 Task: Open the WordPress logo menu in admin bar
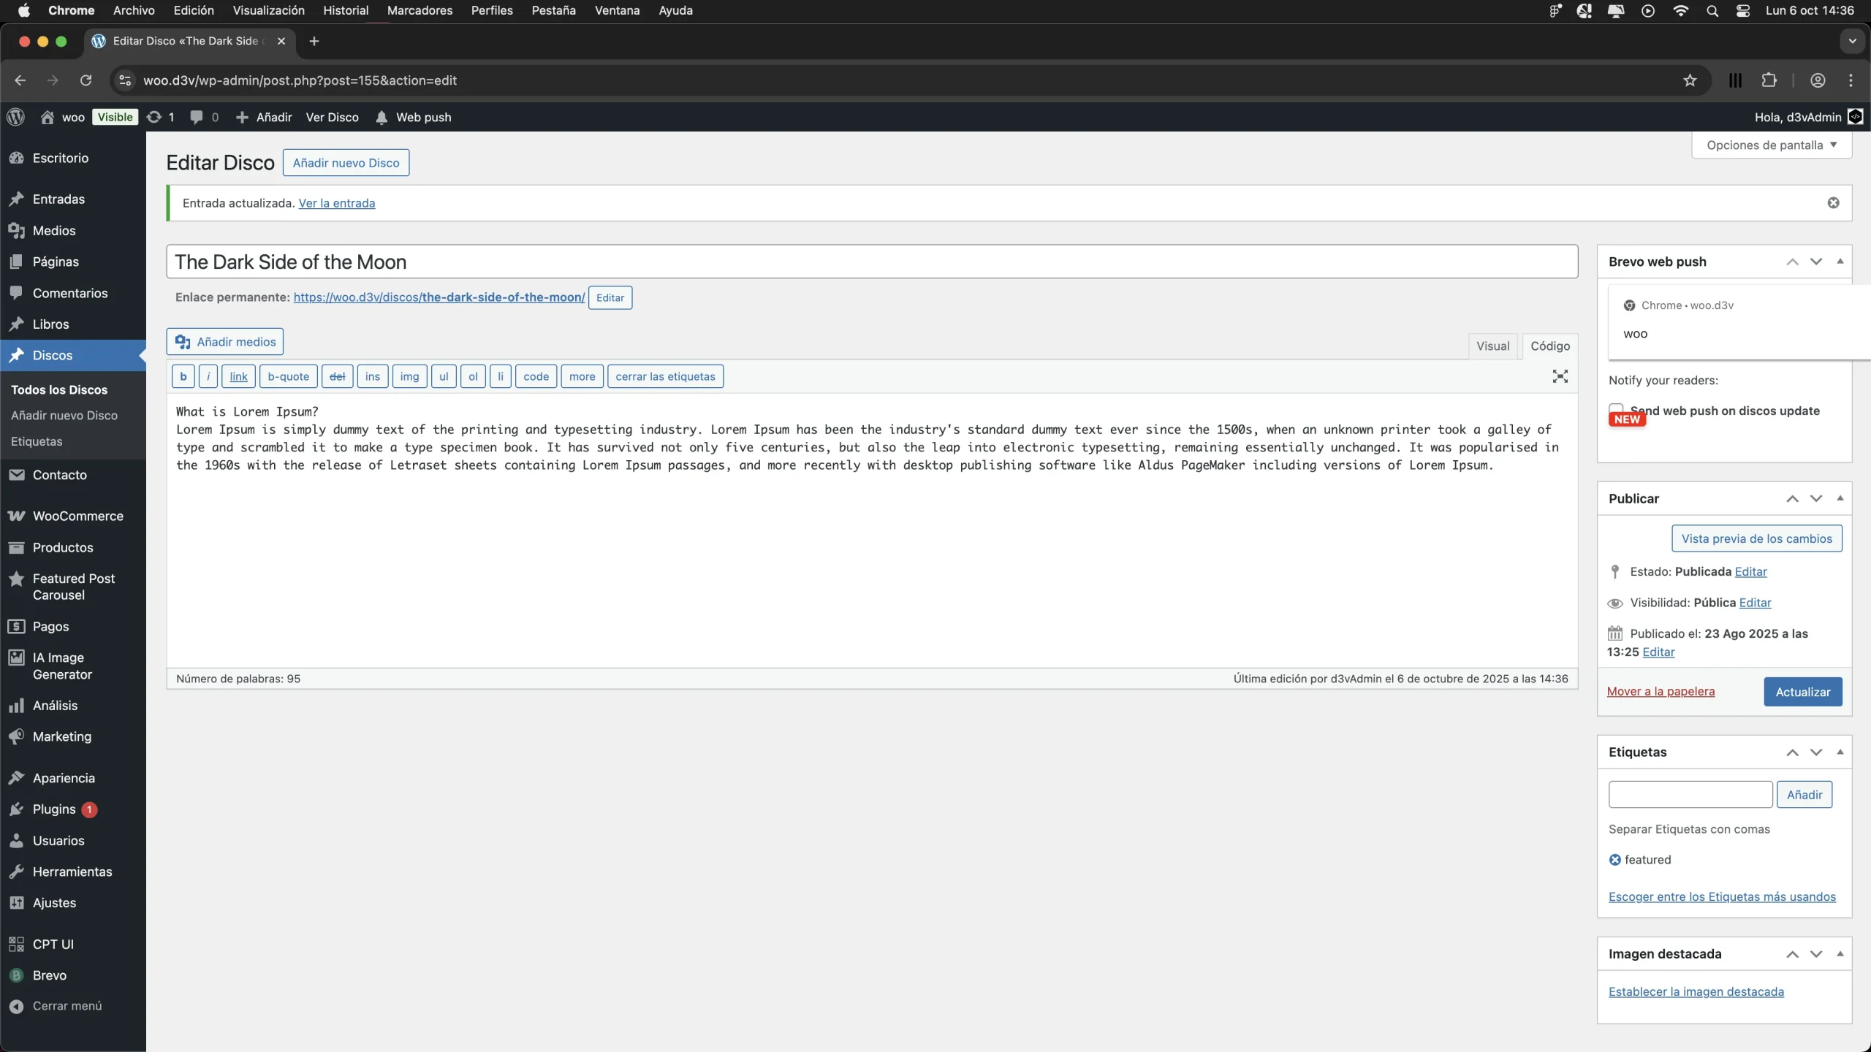pos(16,117)
